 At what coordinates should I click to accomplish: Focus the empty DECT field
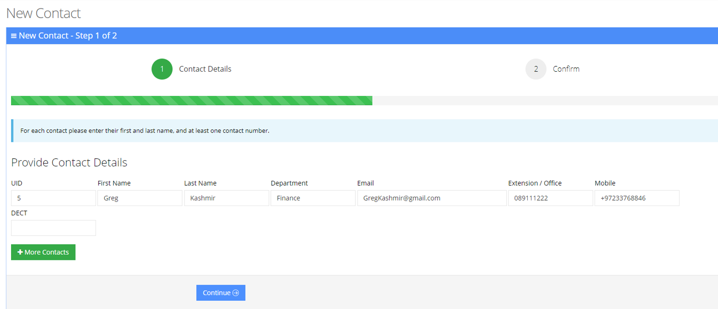click(53, 228)
